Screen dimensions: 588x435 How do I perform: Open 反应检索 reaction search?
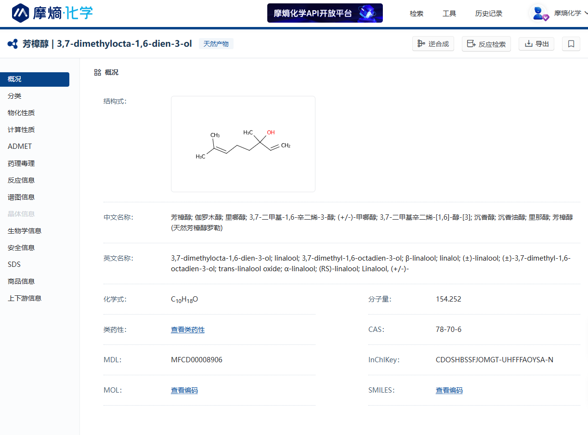[x=486, y=44]
